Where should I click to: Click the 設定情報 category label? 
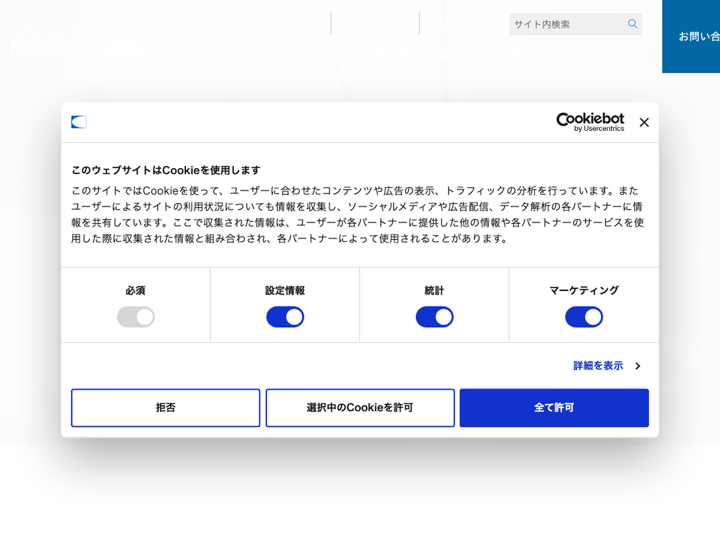(285, 290)
